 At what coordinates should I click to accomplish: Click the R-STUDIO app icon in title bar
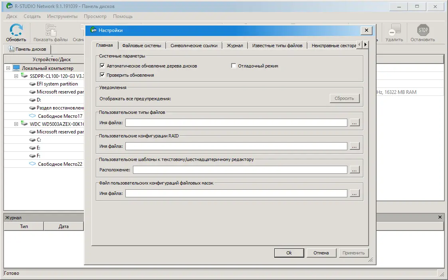coord(9,6)
